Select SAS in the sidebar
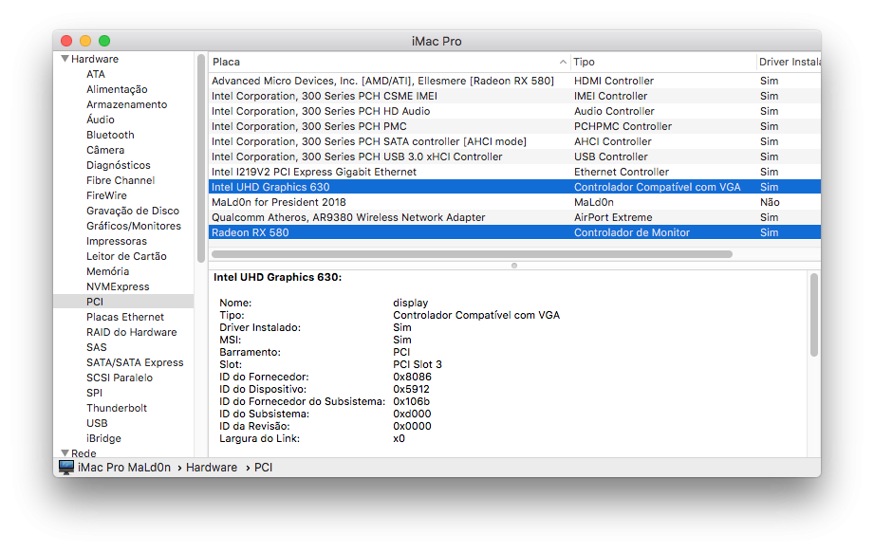The width and height of the screenshot is (874, 553). 96,347
